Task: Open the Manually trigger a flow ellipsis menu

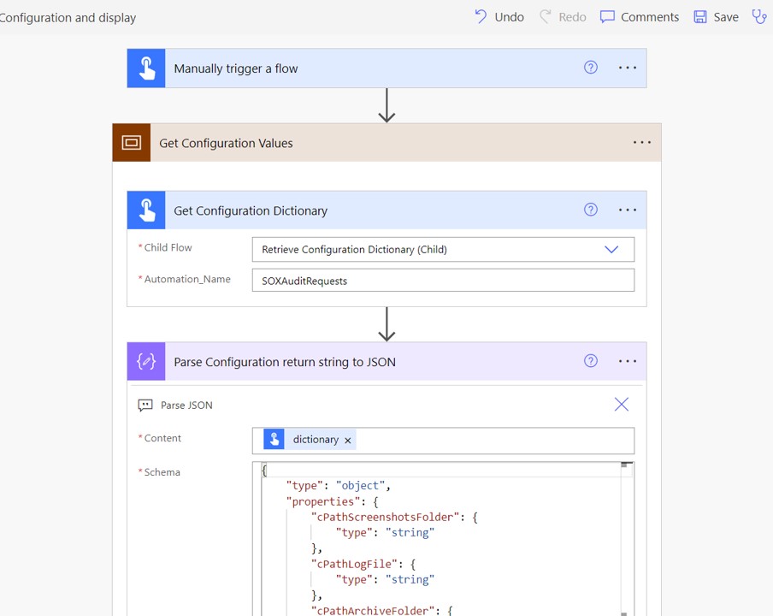Action: click(628, 68)
